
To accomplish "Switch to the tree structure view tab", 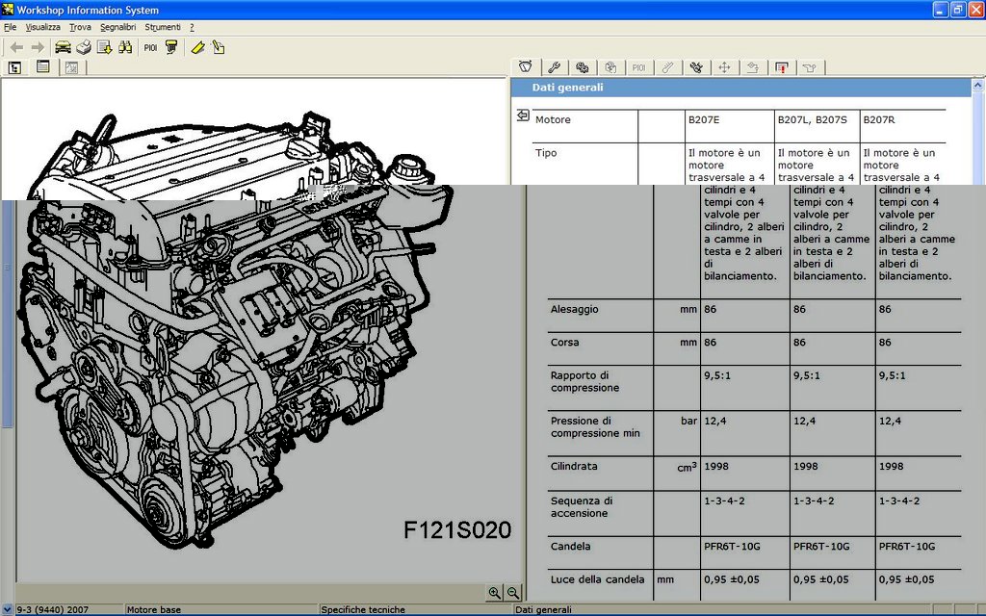I will click(15, 67).
